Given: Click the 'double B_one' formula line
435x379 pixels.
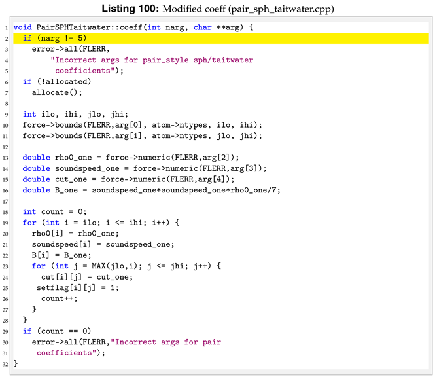Looking at the screenshot, I should 152,190.
